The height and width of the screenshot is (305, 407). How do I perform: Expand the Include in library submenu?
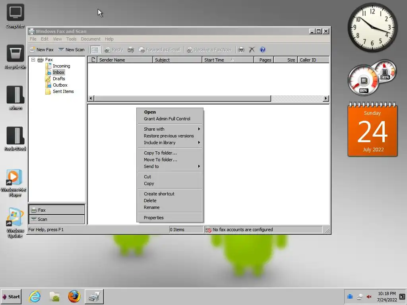170,143
